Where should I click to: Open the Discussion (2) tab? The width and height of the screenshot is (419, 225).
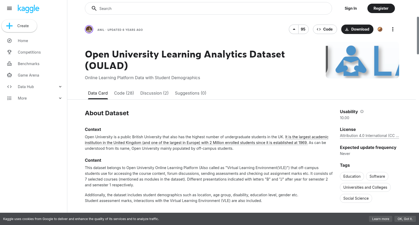[x=154, y=93]
